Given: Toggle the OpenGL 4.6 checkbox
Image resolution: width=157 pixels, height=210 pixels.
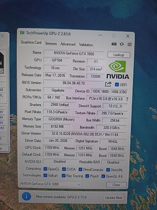Looking at the screenshot, I should tap(103, 176).
